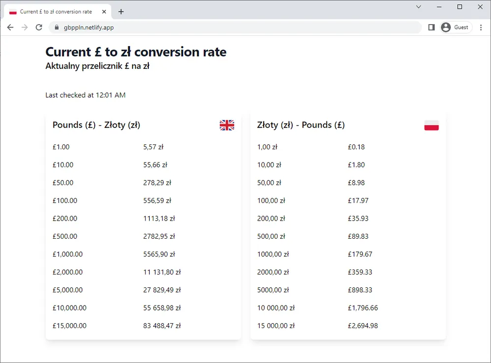Open the Guest profile button

click(455, 28)
